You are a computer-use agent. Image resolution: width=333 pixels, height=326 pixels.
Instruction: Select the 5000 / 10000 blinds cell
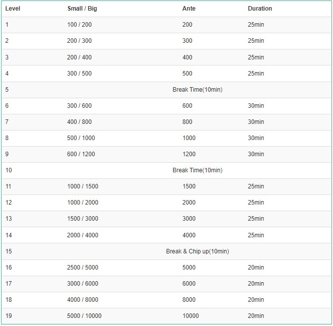click(84, 316)
